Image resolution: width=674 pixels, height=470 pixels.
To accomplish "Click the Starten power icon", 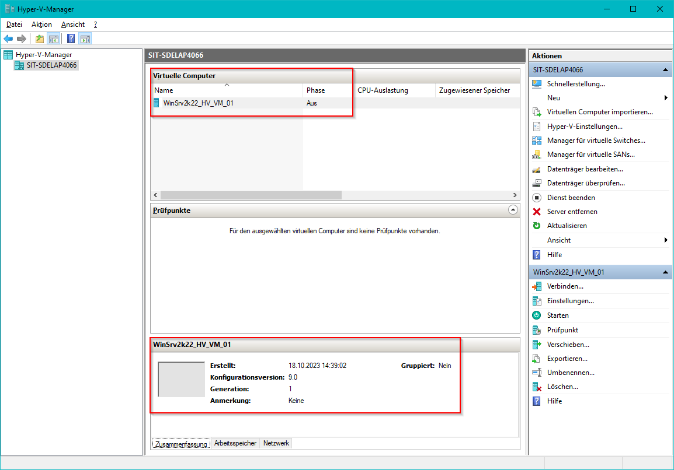I will (537, 315).
